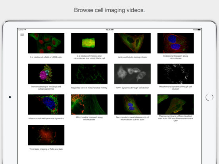Open MAP4 dynamics through cell division thumbnail
The width and height of the screenshot is (219, 164).
pos(133,74)
